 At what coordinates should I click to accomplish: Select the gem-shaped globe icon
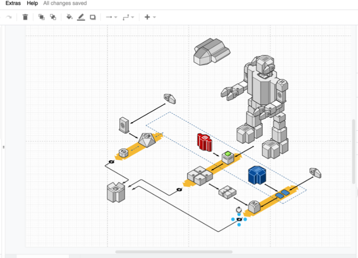tap(147, 140)
